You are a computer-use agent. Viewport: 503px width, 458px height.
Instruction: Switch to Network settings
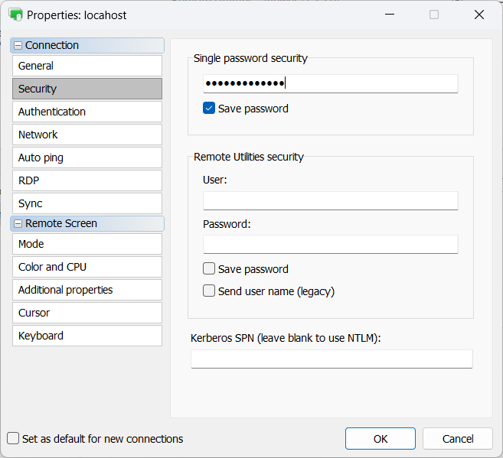pos(87,135)
